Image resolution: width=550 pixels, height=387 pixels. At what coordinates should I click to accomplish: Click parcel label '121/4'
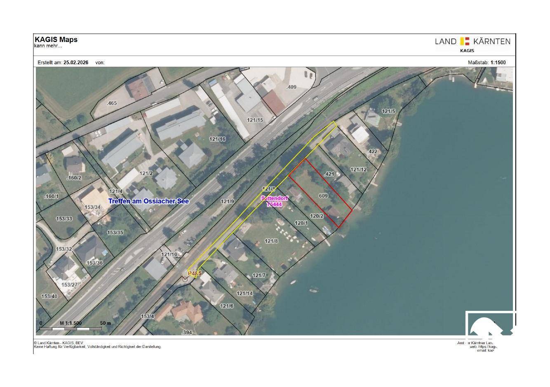coord(116,191)
